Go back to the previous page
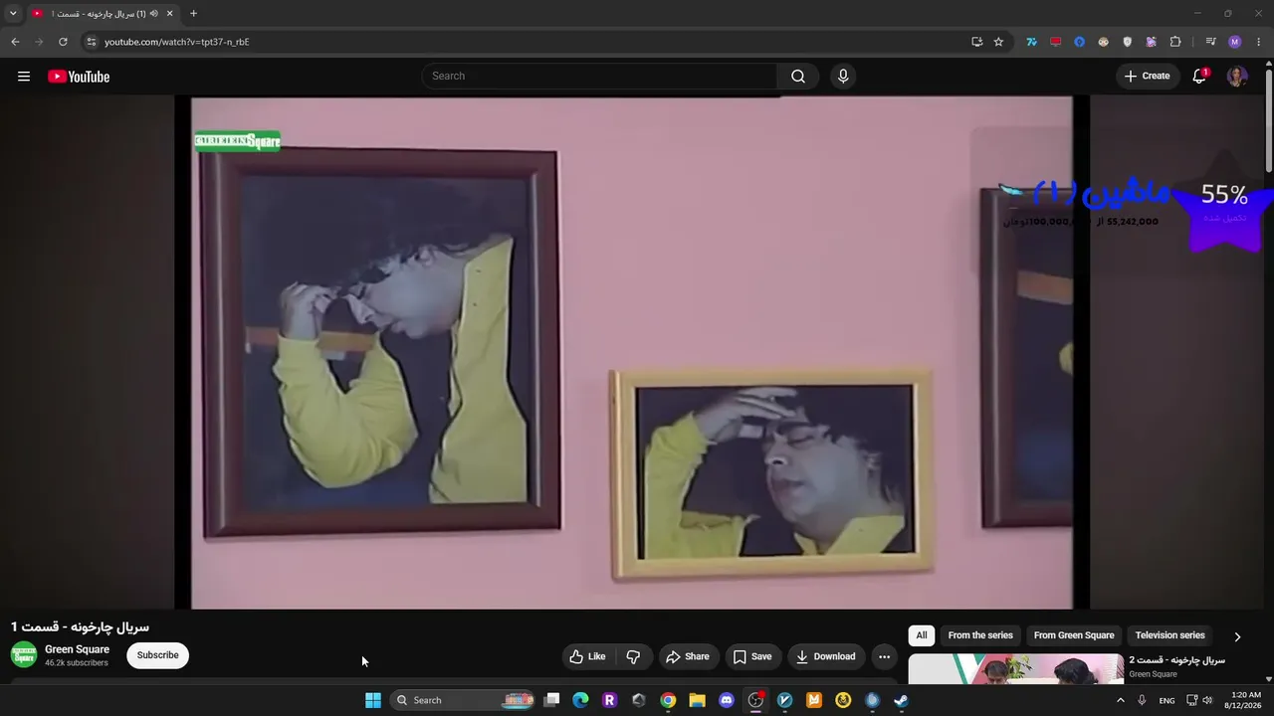This screenshot has width=1274, height=716. click(x=15, y=42)
